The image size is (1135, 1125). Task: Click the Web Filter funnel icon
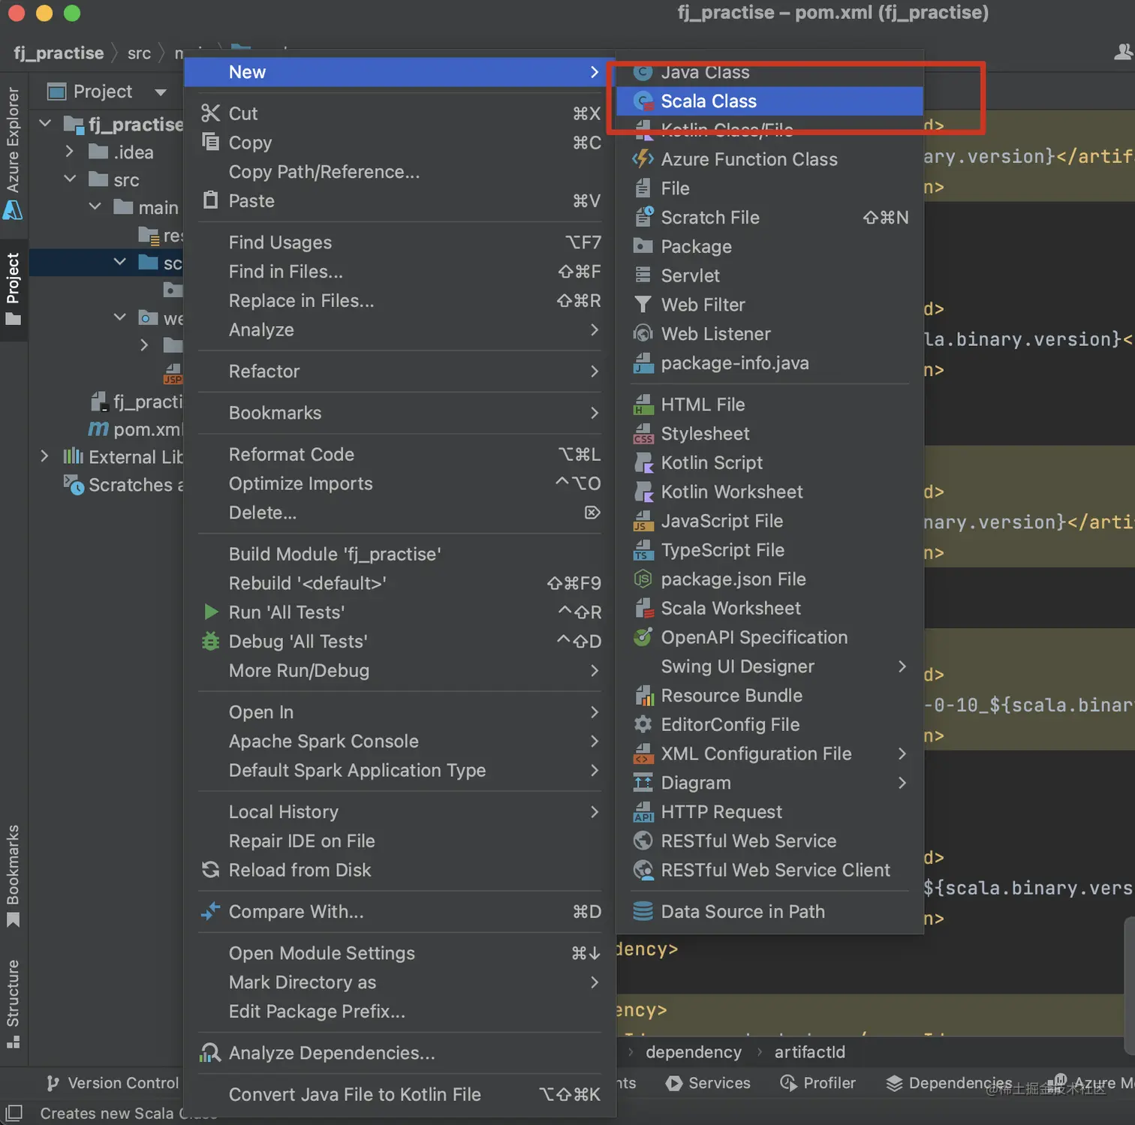tap(643, 305)
